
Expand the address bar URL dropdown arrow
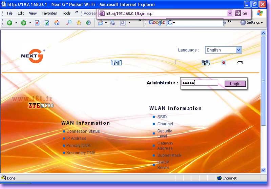pos(230,13)
